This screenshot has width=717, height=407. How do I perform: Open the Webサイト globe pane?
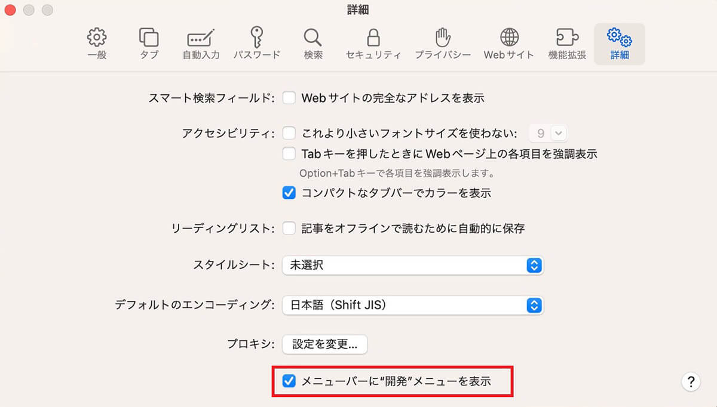pos(508,44)
